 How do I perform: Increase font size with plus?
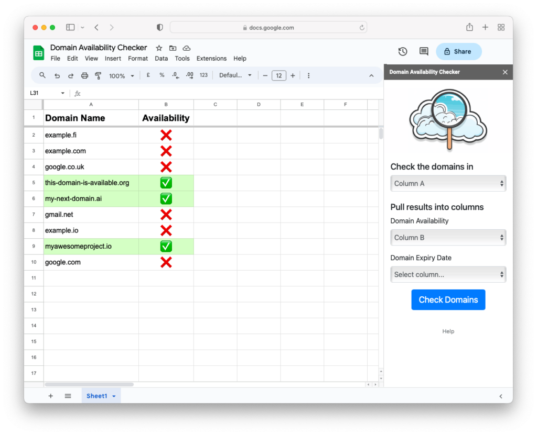[293, 75]
